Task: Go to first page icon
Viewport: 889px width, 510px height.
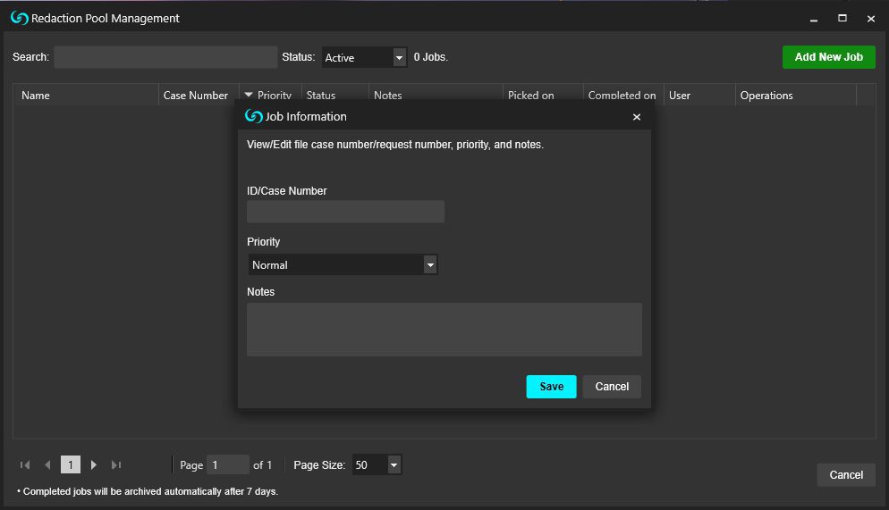Action: (25, 464)
